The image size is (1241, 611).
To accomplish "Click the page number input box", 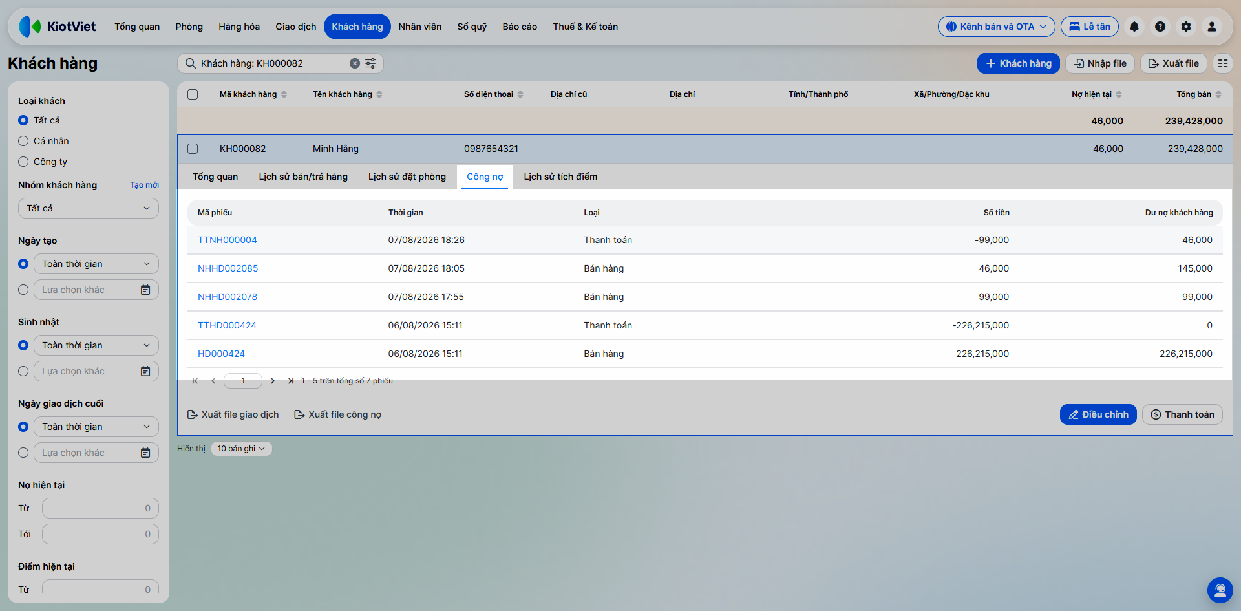I will click(243, 381).
